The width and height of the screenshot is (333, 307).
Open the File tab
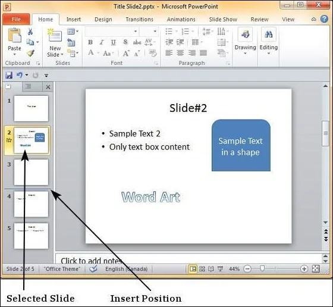[x=17, y=19]
